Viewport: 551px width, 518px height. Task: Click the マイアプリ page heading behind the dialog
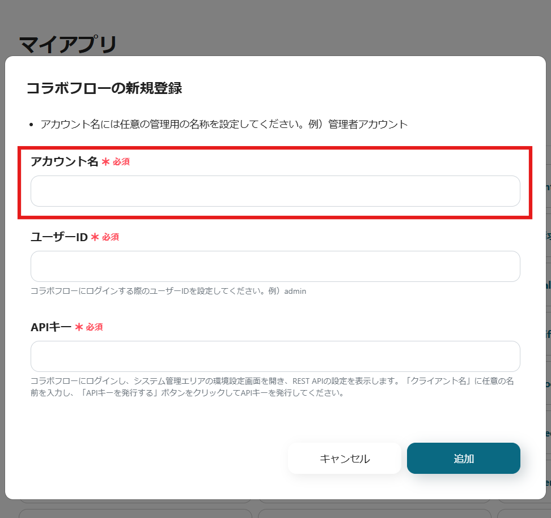click(67, 45)
